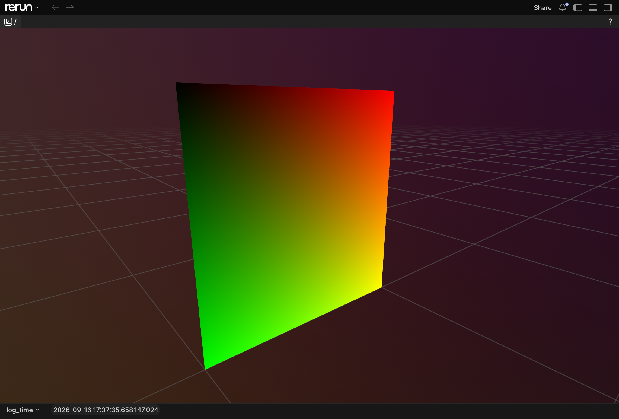Open the log_time timeline dropdown
Image resolution: width=619 pixels, height=419 pixels.
pyautogui.click(x=23, y=410)
